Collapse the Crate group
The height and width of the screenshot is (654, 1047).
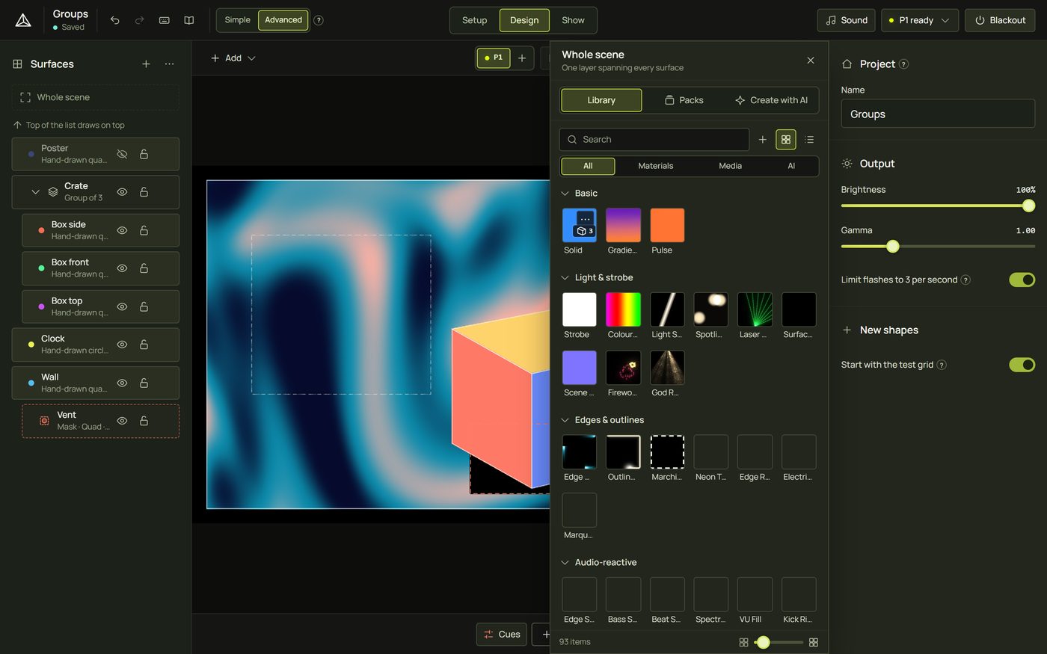(x=35, y=192)
